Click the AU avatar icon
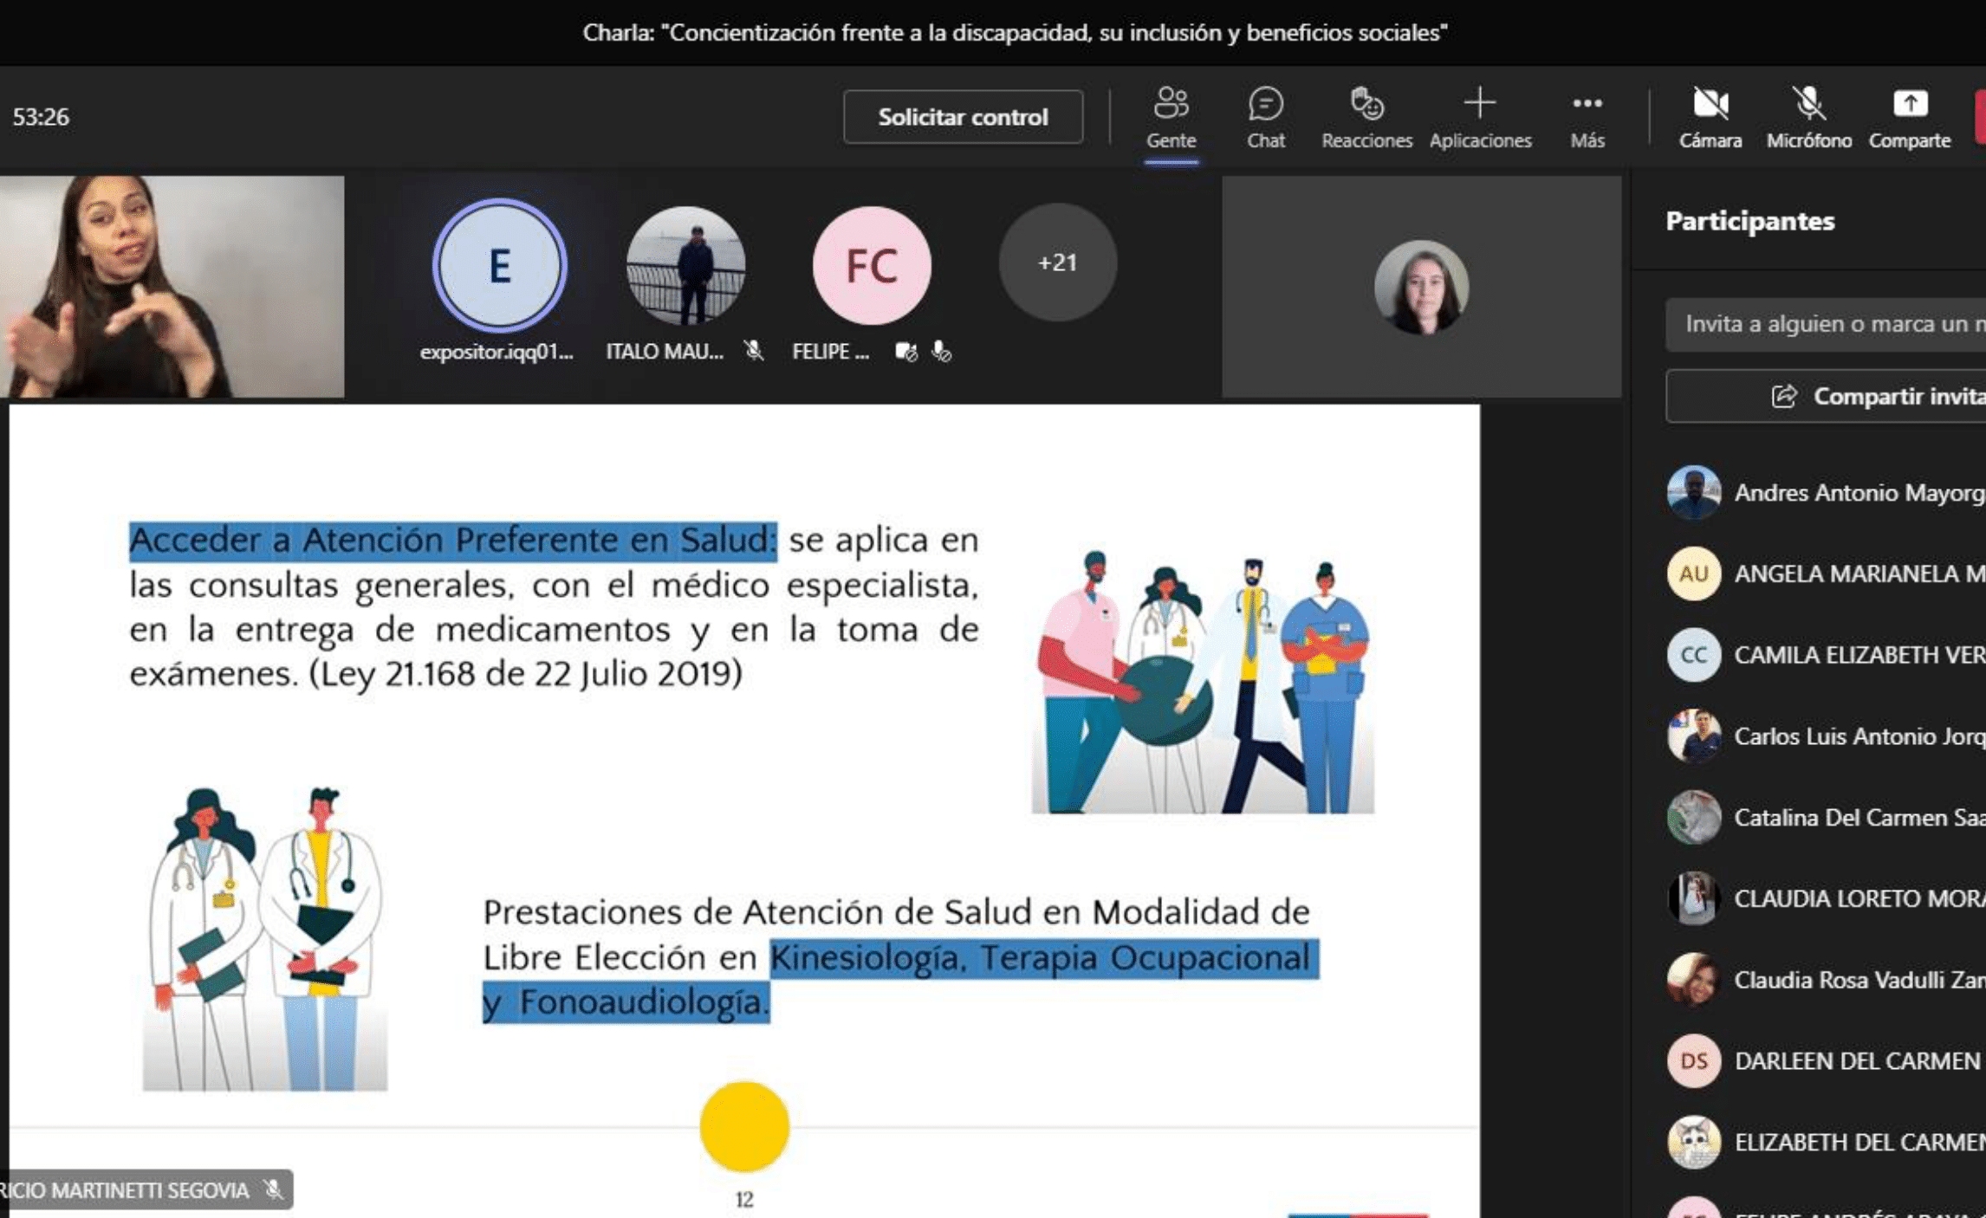1986x1218 pixels. 1693,573
